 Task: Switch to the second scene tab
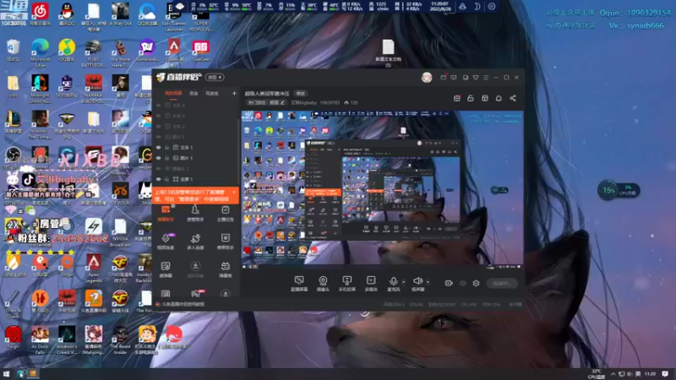coord(194,94)
